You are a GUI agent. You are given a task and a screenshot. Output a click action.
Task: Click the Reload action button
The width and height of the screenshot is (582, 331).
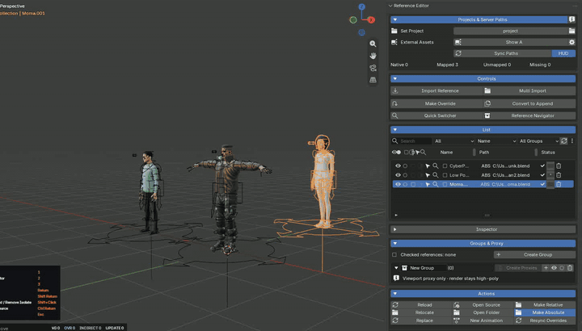(x=421, y=304)
